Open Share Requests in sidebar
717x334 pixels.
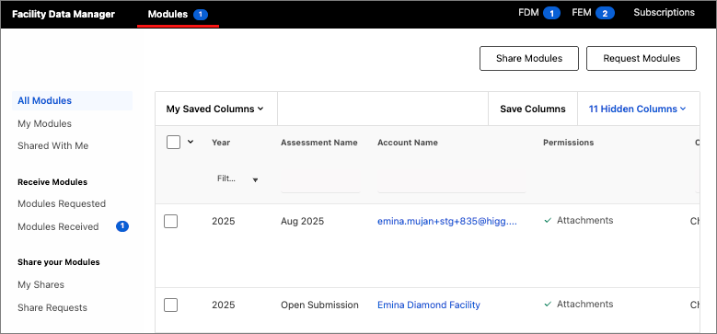[52, 307]
